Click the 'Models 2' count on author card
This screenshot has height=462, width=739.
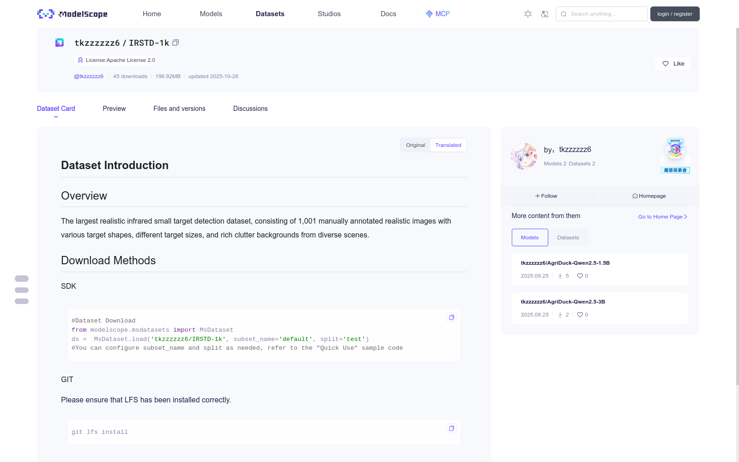pos(555,164)
